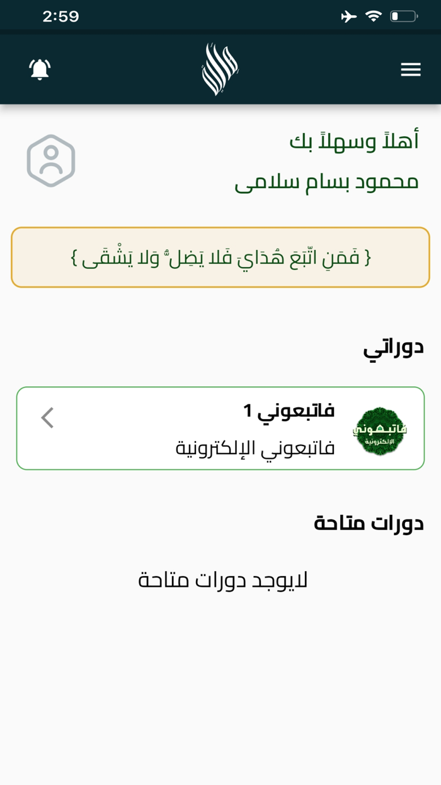The height and width of the screenshot is (785, 441).
Task: Tap the chevron on the course card
Action: click(x=46, y=417)
